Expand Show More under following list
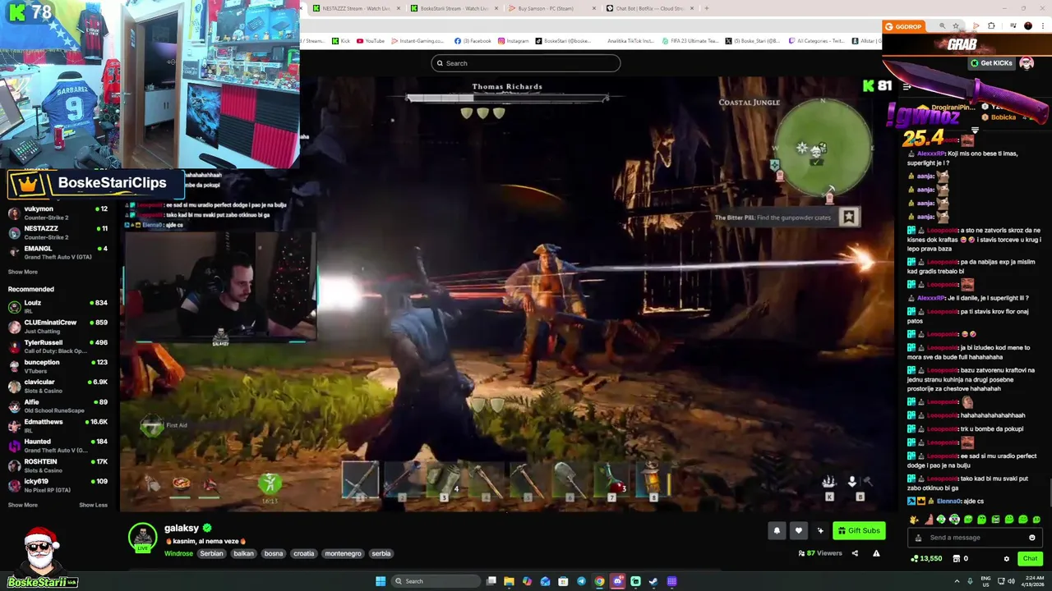 coord(23,272)
